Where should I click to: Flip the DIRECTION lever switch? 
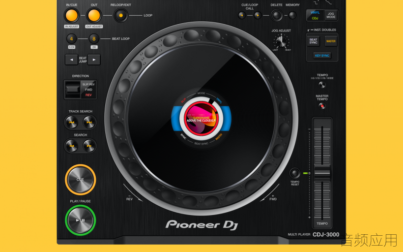72,89
